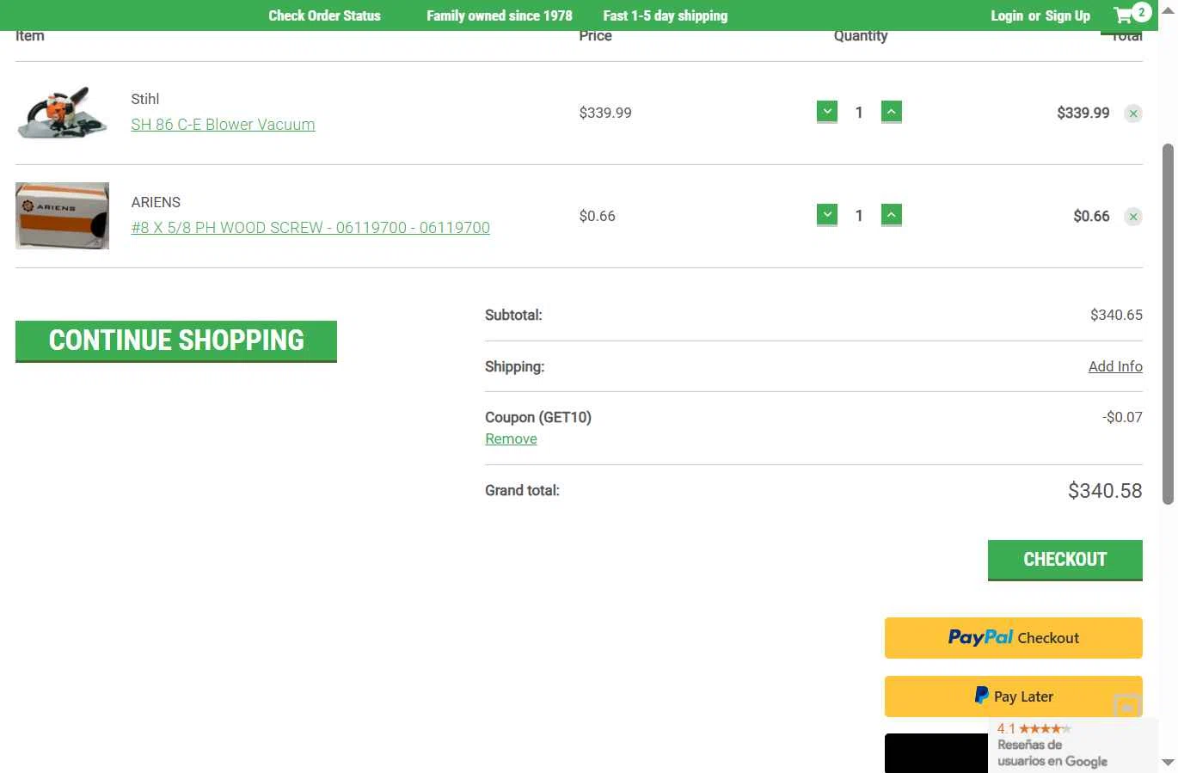Decrease quantity of Stihl SH 86 C-E
Viewport: 1178px width, 773px height.
coord(827,112)
